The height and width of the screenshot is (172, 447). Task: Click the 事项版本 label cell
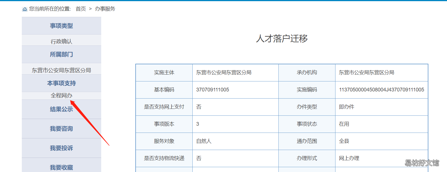pyautogui.click(x=164, y=124)
